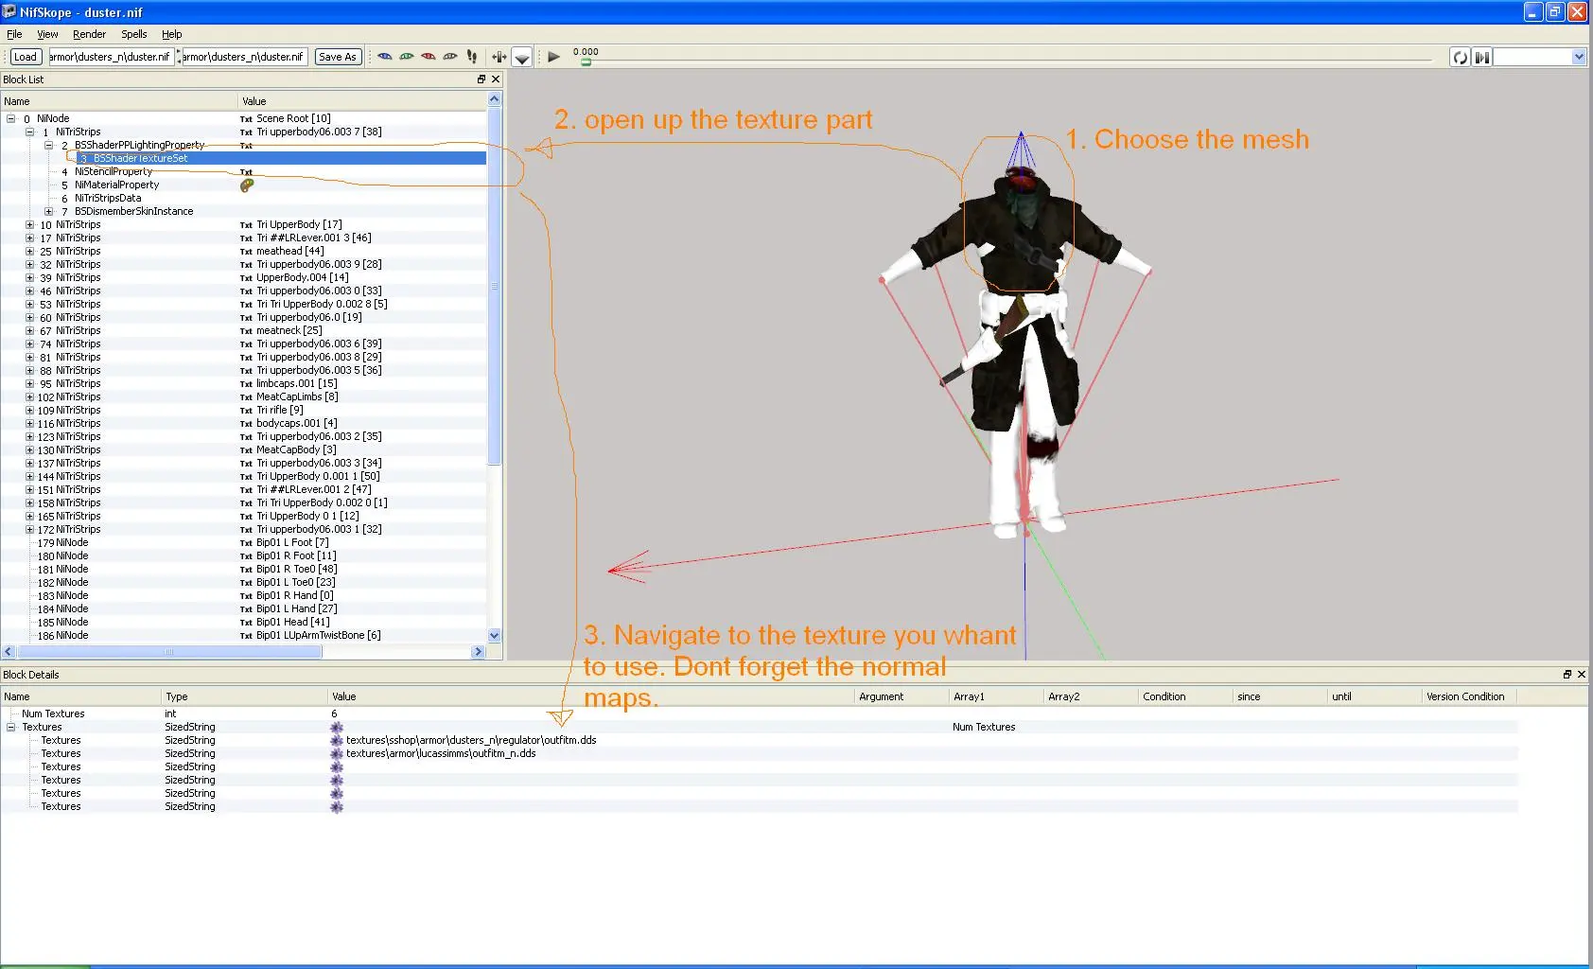Open the animation sequence dropdown

coord(1578,57)
